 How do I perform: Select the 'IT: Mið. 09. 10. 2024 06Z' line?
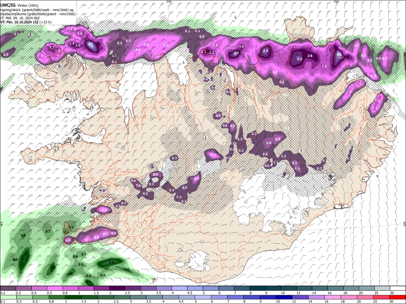(x=20, y=18)
